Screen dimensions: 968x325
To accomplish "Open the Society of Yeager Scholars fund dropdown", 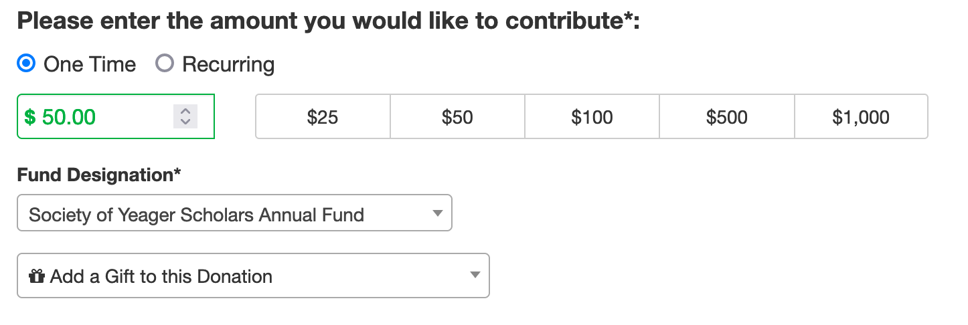I will tap(234, 213).
